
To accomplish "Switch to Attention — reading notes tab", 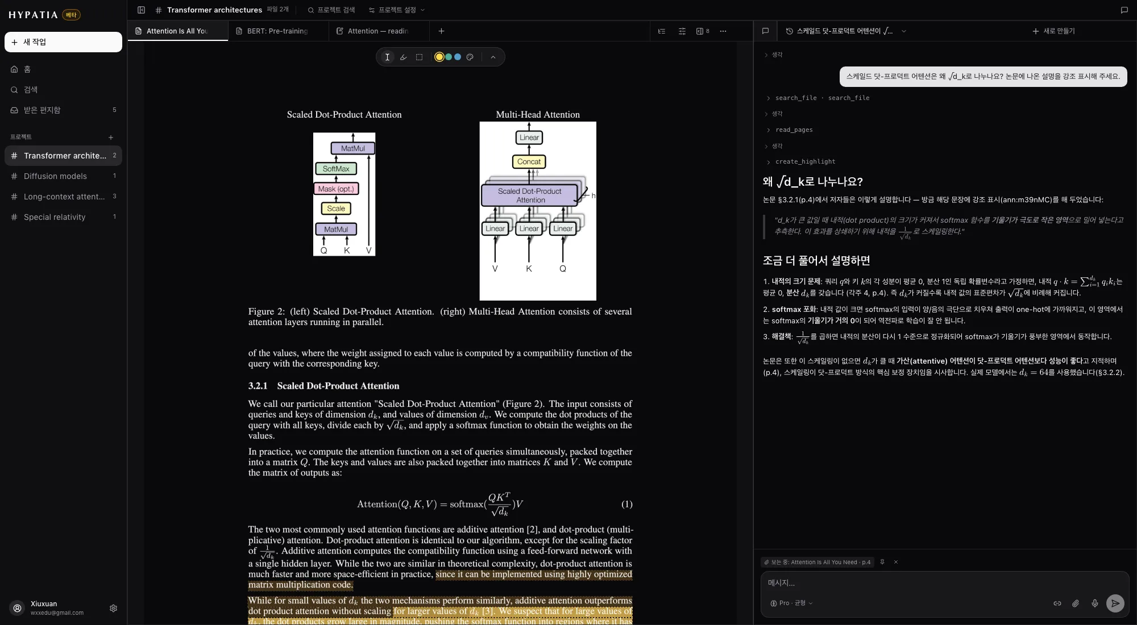I will [x=379, y=31].
